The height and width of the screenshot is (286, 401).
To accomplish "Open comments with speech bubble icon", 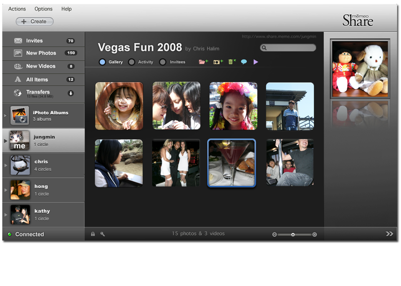I will tap(244, 62).
